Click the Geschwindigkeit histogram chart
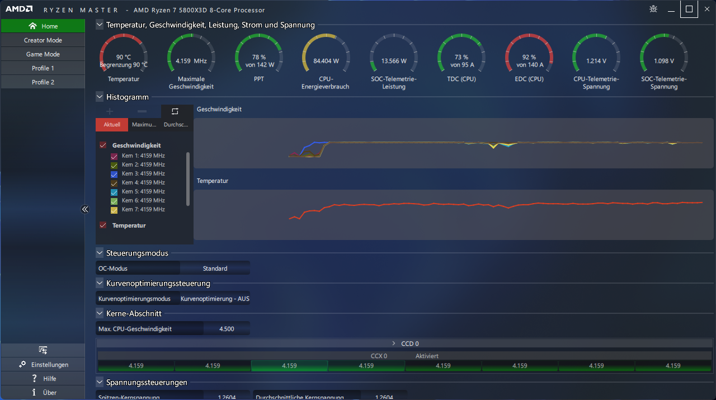The width and height of the screenshot is (716, 400). tap(453, 143)
